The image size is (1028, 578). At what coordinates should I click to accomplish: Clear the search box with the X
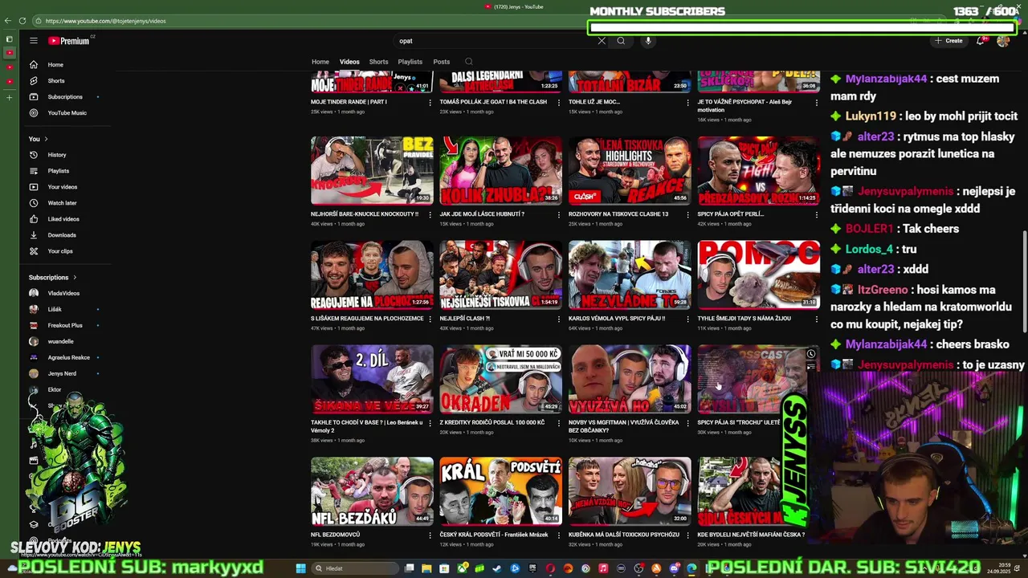click(602, 41)
